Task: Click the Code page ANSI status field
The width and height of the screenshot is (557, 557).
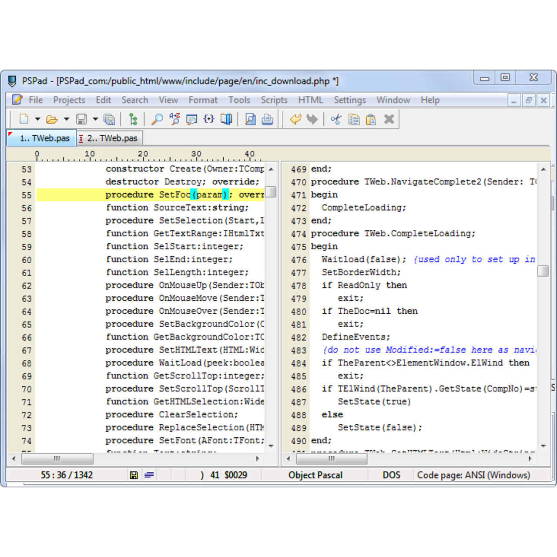Action: (473, 475)
